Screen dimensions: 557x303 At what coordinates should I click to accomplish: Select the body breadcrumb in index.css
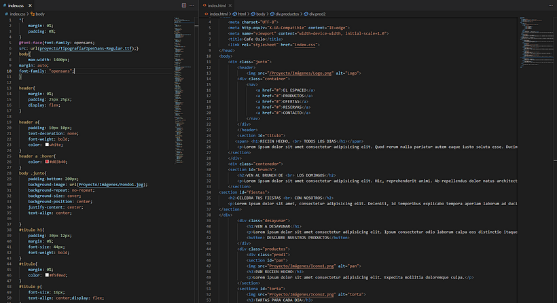coord(40,14)
